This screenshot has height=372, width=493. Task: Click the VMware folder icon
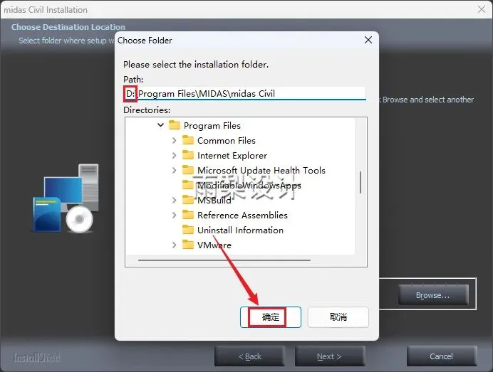pos(188,245)
